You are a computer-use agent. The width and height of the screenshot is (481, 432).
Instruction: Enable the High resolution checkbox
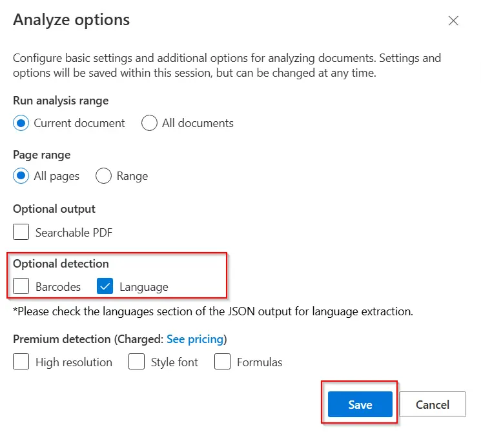pyautogui.click(x=21, y=362)
